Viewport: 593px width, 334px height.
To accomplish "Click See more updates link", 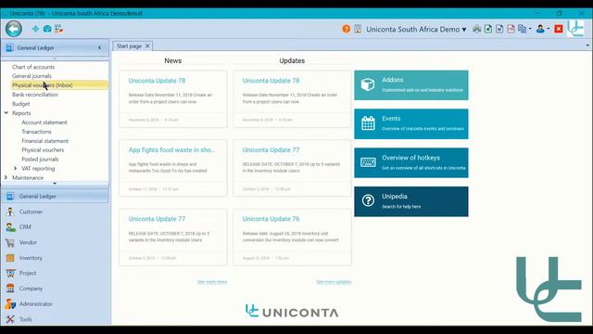I will pyautogui.click(x=334, y=282).
